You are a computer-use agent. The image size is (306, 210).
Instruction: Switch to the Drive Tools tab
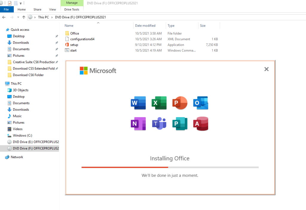tap(72, 9)
